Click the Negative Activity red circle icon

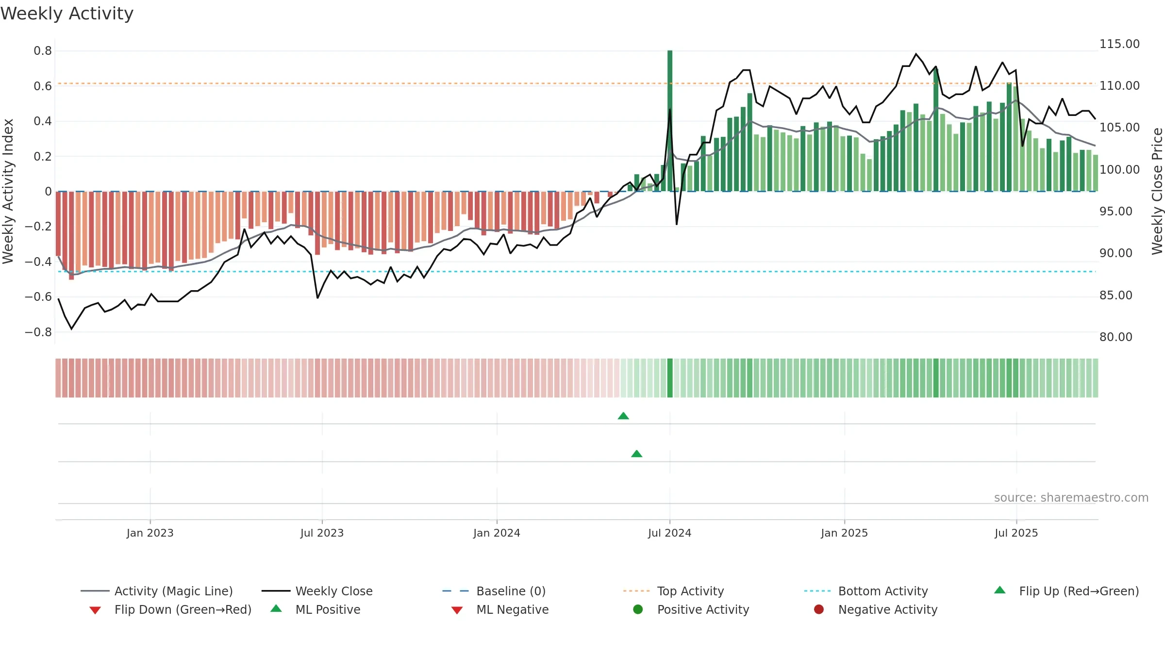pyautogui.click(x=819, y=609)
